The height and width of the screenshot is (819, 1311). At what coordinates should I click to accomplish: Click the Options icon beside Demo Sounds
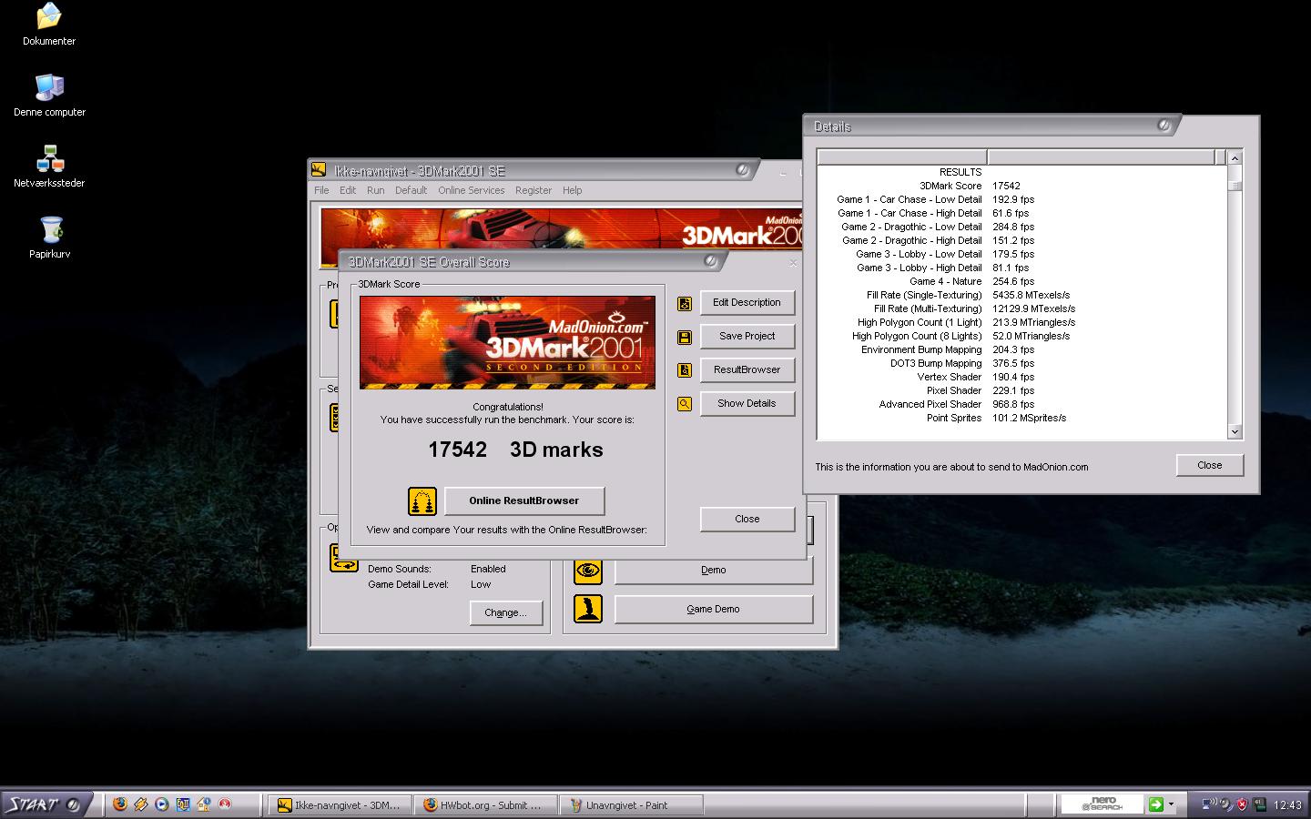pos(343,558)
